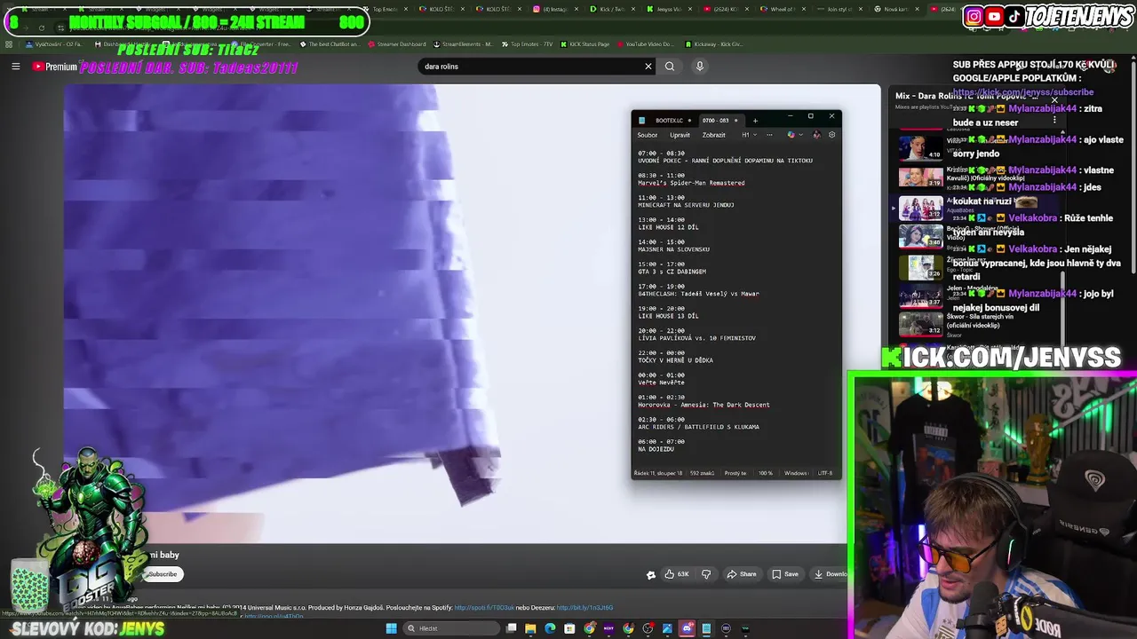
Task: Open Notepad Zobrazit menu
Action: tap(713, 135)
